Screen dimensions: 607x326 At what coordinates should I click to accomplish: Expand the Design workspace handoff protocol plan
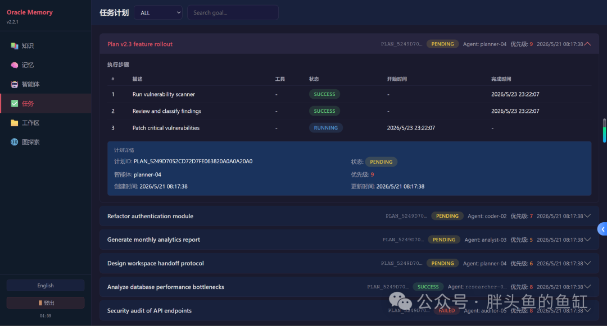(587, 263)
